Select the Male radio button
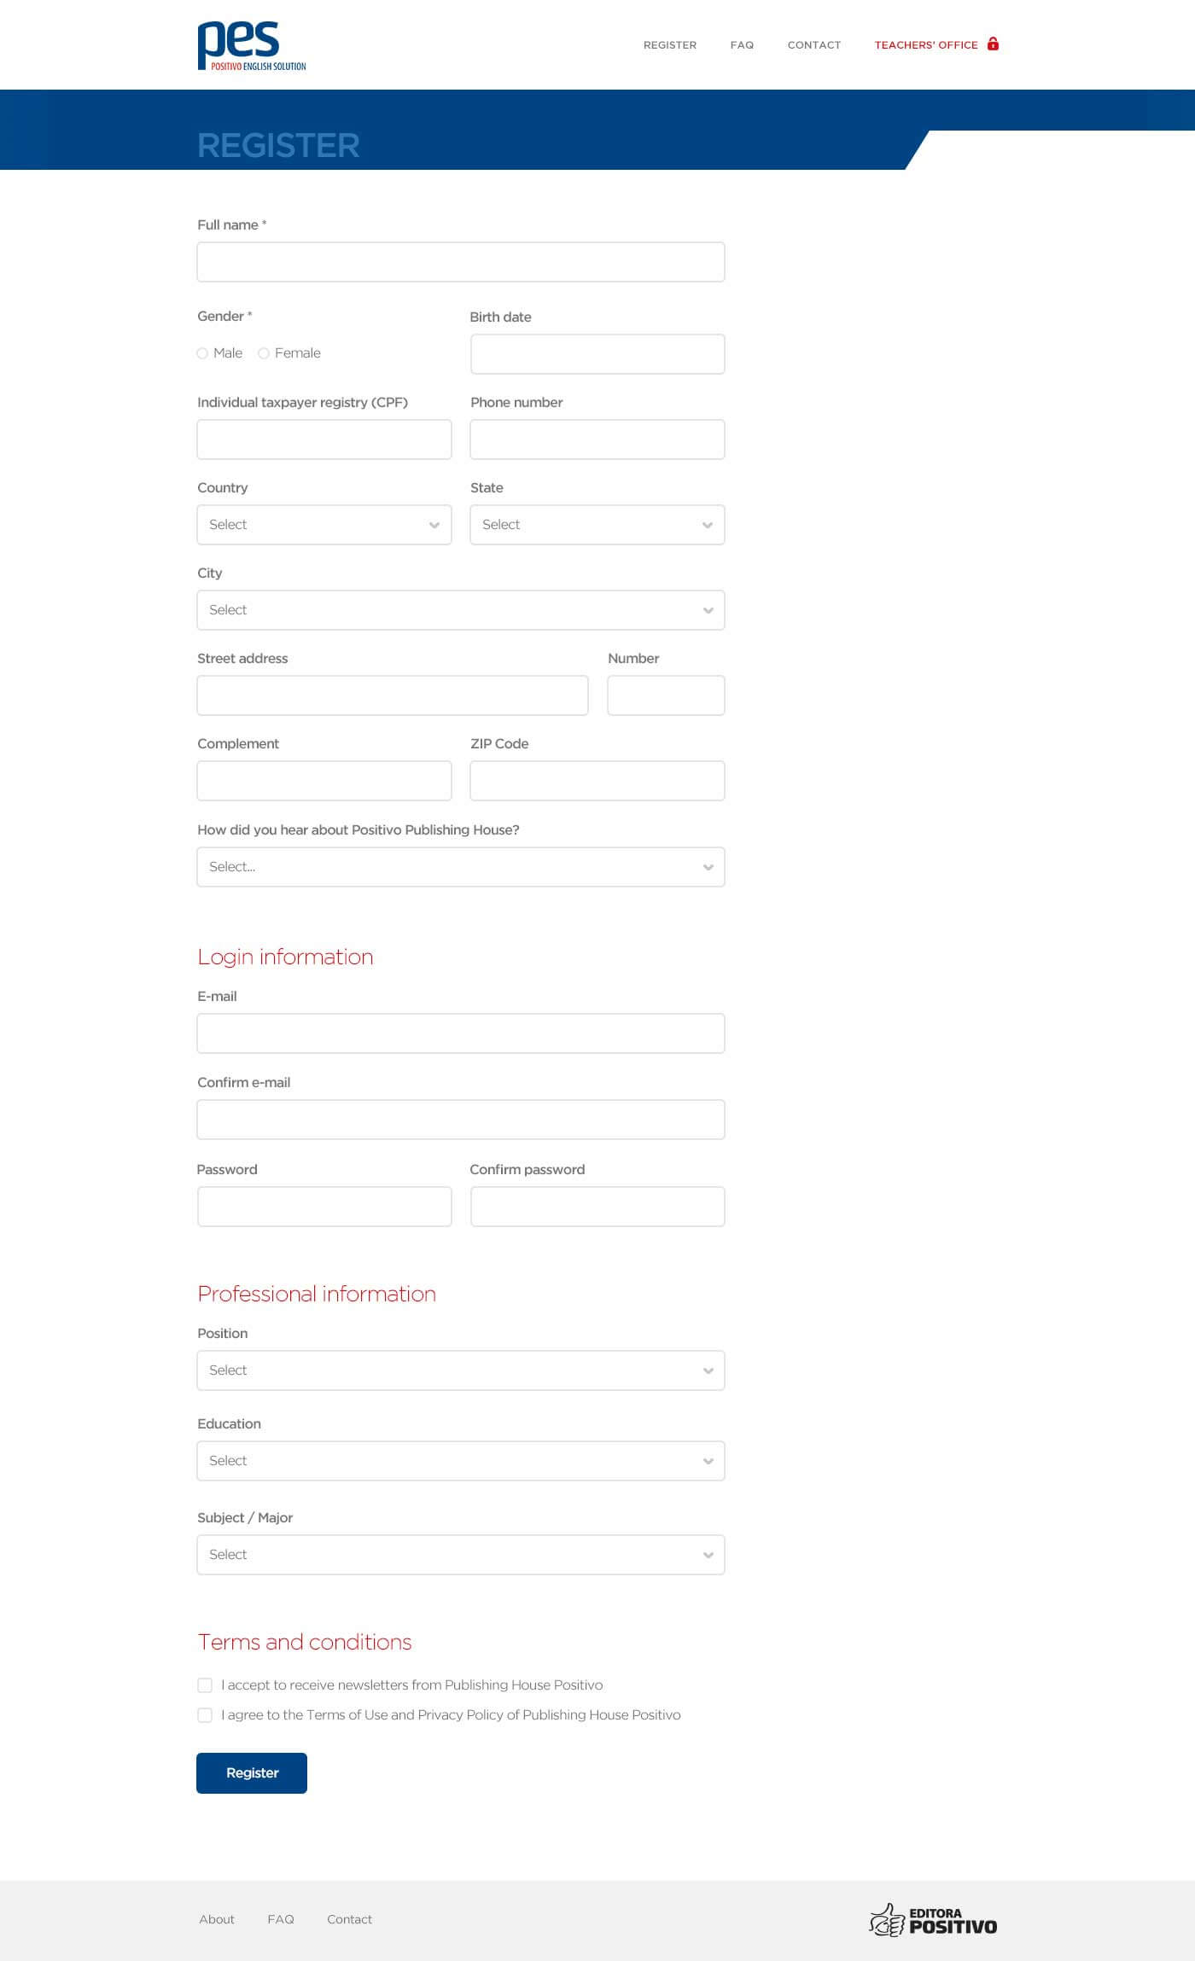 click(x=202, y=353)
